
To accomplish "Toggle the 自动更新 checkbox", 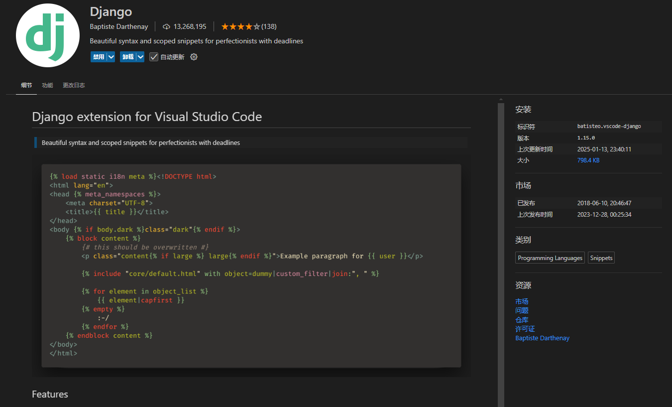I will (x=154, y=57).
